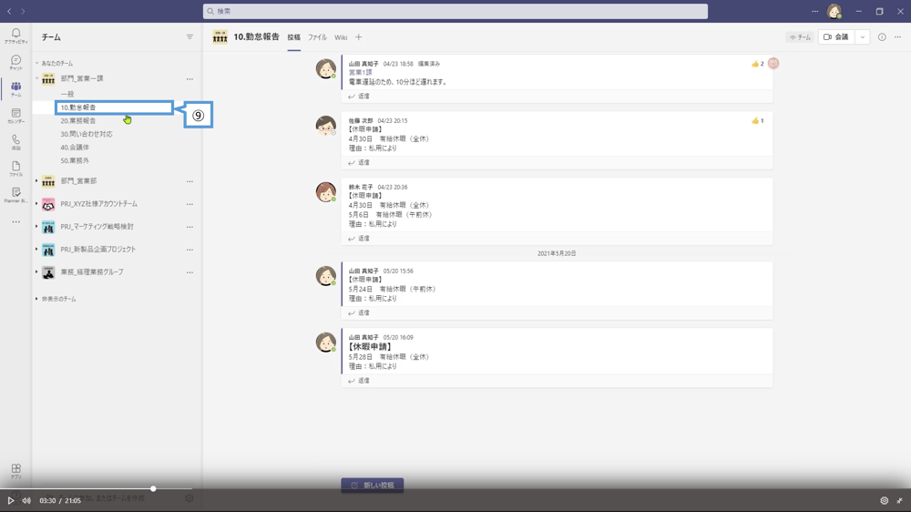This screenshot has height=512, width=911.
Task: Expand the 部門_営業部 team
Action: 36,180
